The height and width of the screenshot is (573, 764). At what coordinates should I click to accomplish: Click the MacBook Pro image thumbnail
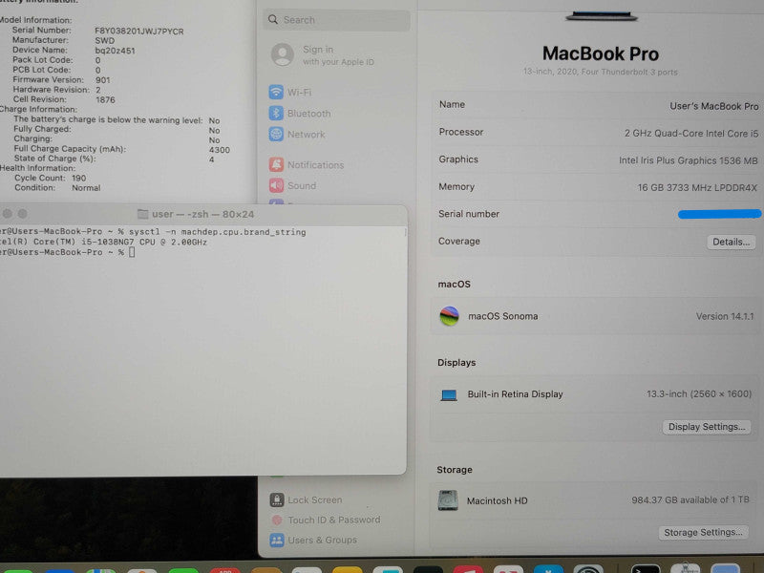click(x=602, y=16)
